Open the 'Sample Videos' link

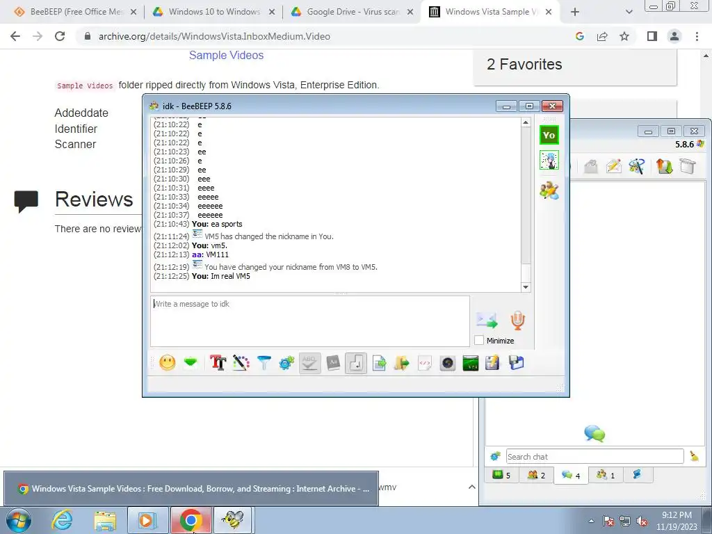click(226, 55)
